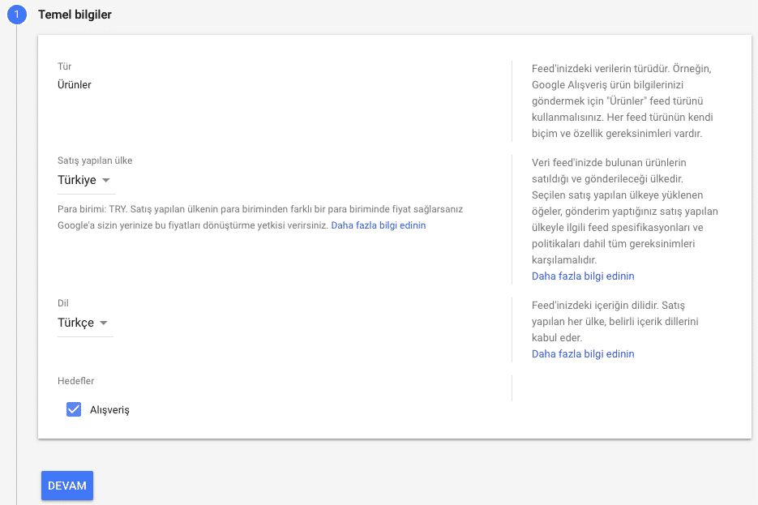Image resolution: width=758 pixels, height=505 pixels.
Task: Toggle the Alışveriş checkbox
Action: tap(74, 409)
